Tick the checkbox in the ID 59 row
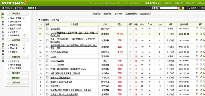This screenshot has height=96, width=205. pyautogui.click(x=47, y=34)
